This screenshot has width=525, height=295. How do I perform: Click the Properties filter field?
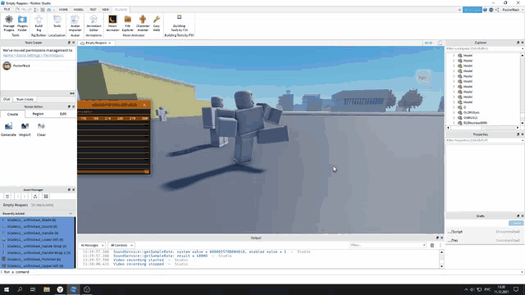click(x=483, y=140)
